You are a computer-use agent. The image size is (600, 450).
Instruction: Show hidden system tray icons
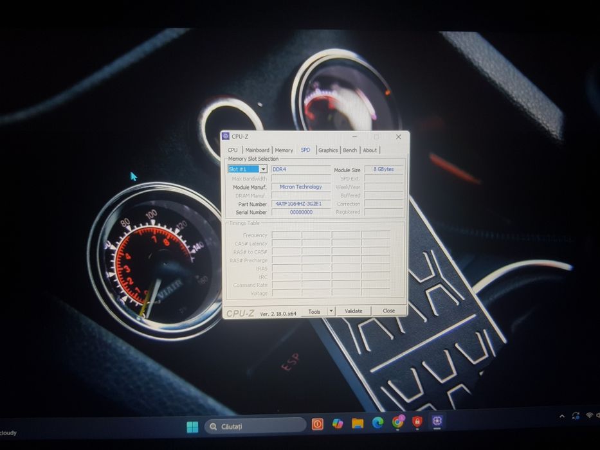point(561,417)
